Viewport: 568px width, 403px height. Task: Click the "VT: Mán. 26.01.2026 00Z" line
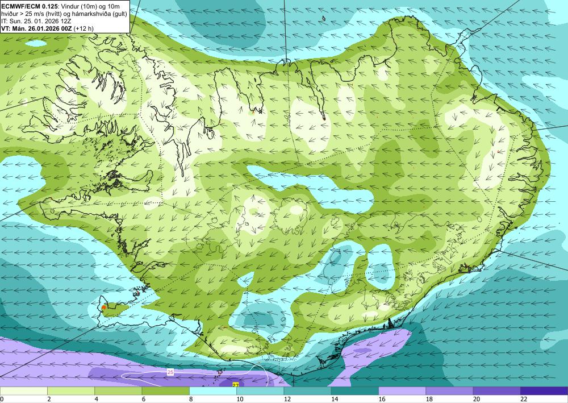36,28
